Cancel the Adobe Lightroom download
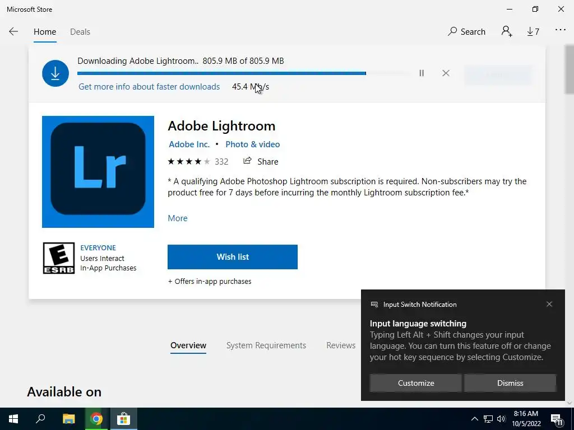Viewport: 574px width, 430px height. (446, 73)
